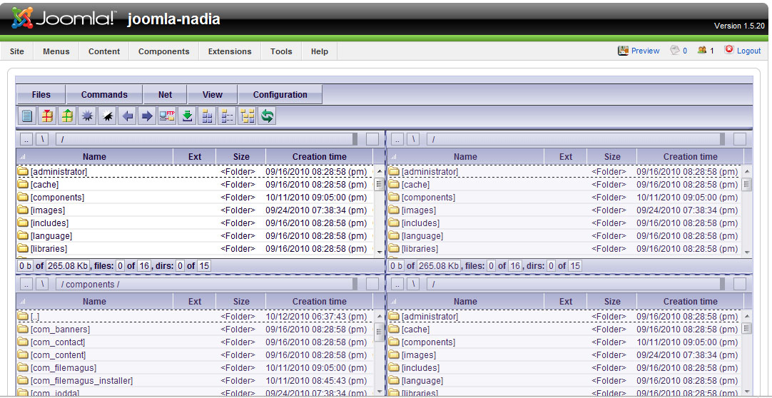Image resolution: width=772 pixels, height=398 pixels.
Task: Click folder icon of com_filemagus_installer row
Action: tap(23, 380)
